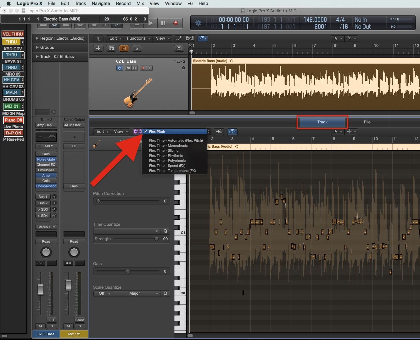The width and height of the screenshot is (420, 340).
Task: Mute the Mix 1/2 channel strip
Action: (68, 326)
